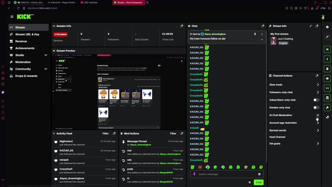Select the chat bubble icon in right sidebar
The height and width of the screenshot is (187, 332).
click(x=327, y=78)
